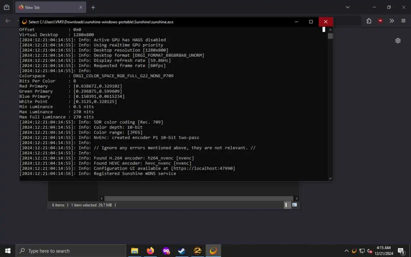This screenshot has height=257, width=411.
Task: Show the clock and calendar flyout
Action: click(384, 251)
